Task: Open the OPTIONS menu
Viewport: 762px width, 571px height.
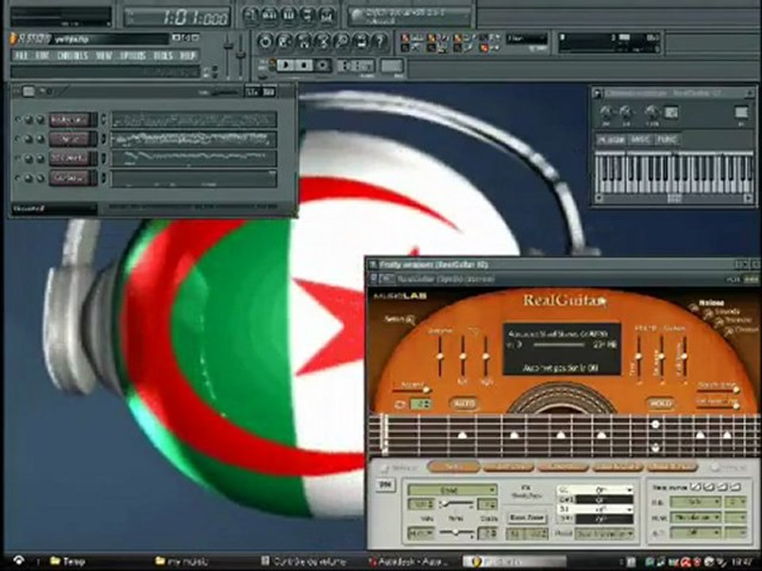Action: pyautogui.click(x=133, y=56)
